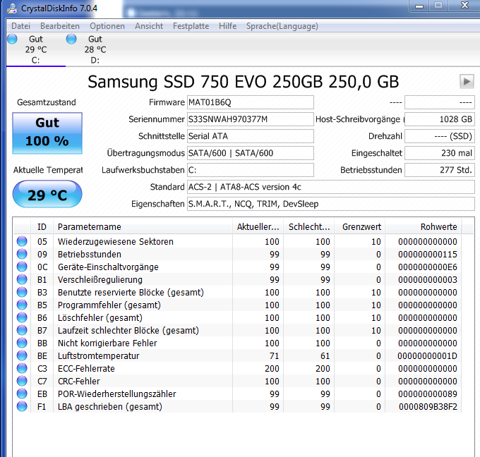Open the Optionen menu
The height and width of the screenshot is (457, 480).
[x=107, y=26]
